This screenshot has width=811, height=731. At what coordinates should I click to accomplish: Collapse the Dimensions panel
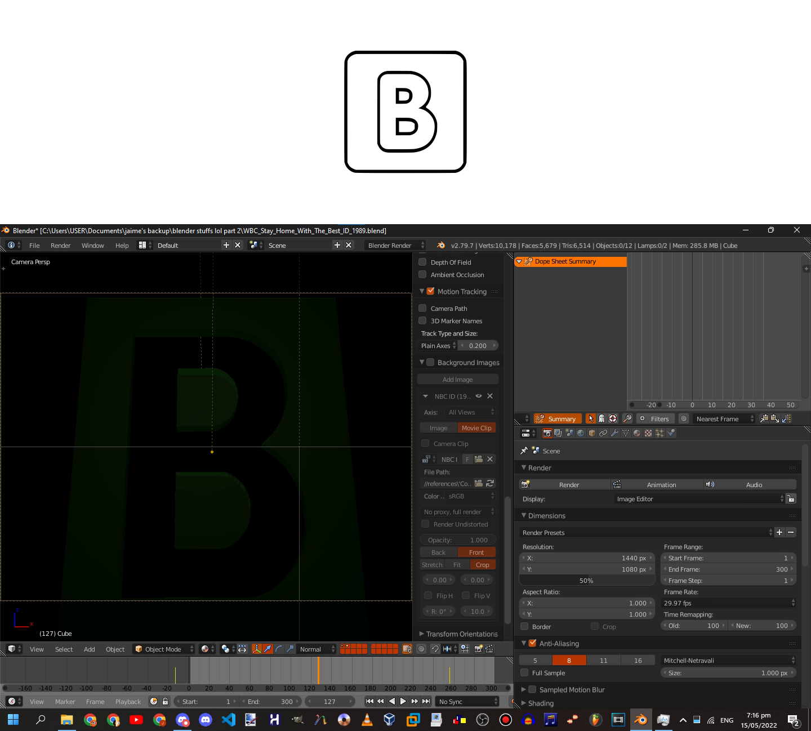pyautogui.click(x=524, y=515)
